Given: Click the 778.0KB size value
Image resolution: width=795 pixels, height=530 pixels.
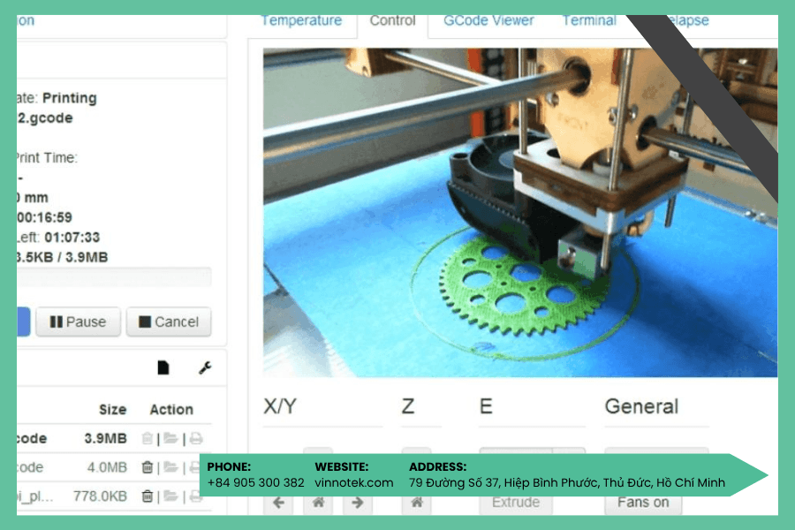Looking at the screenshot, I should (100, 496).
